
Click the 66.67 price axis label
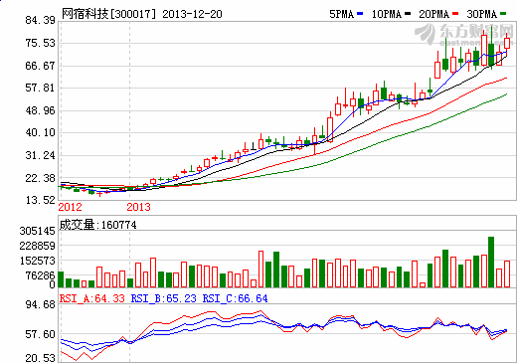[x=40, y=66]
